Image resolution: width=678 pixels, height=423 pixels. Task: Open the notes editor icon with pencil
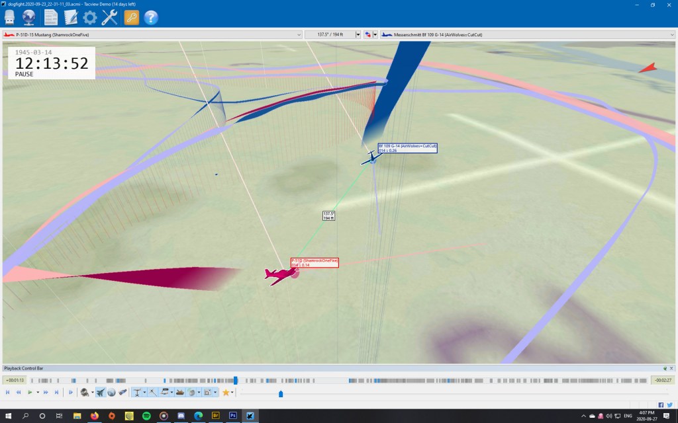pyautogui.click(x=70, y=18)
